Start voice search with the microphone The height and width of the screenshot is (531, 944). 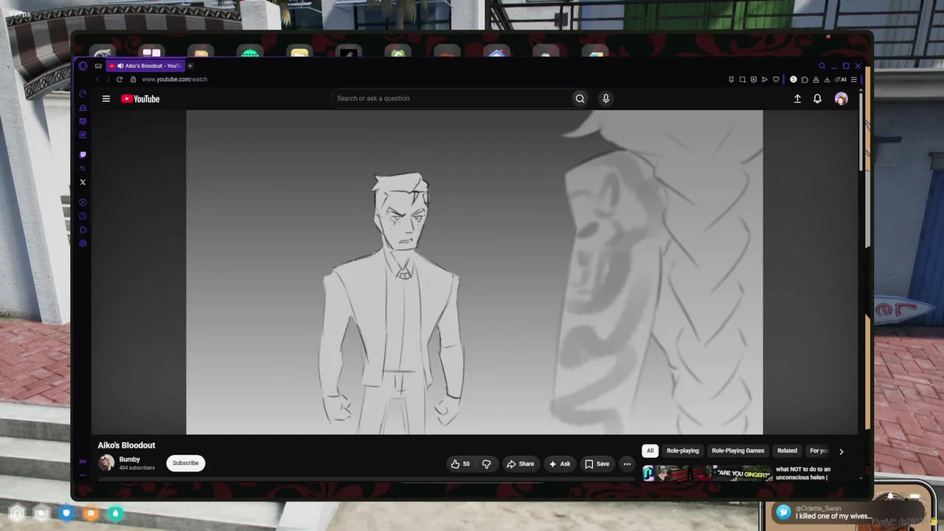tap(605, 99)
